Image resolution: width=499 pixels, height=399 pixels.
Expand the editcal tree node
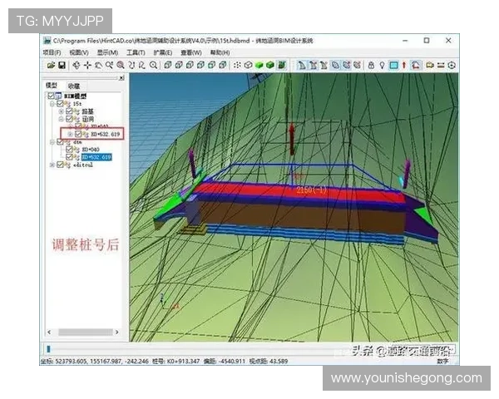pyautogui.click(x=52, y=165)
